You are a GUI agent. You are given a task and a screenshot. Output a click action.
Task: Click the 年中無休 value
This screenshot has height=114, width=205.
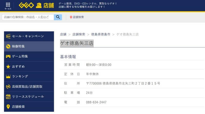click(x=92, y=74)
